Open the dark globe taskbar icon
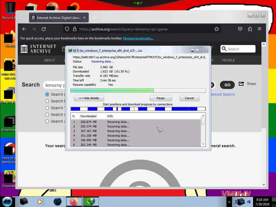Screen dimensions: 276x207 [58, 202]
